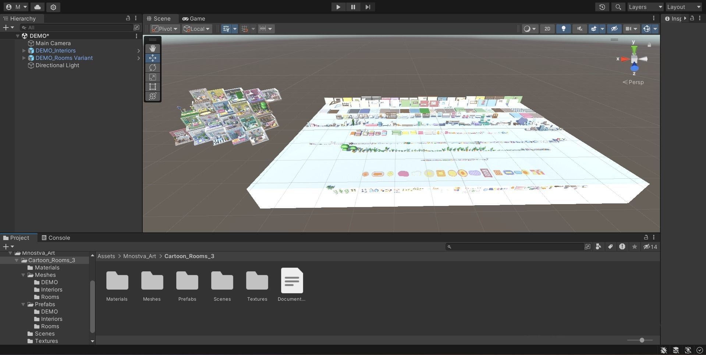
Task: Select the Move tool
Action: 153,58
